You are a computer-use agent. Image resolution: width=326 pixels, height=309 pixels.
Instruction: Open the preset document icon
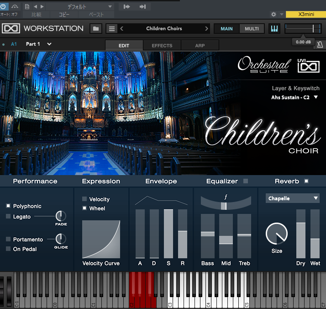pos(27,7)
